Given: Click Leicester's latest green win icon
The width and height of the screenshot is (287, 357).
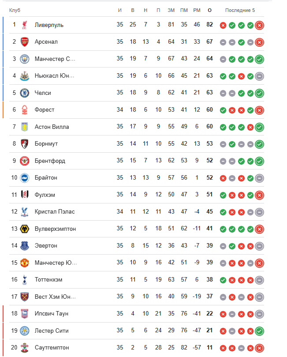Looking at the screenshot, I should [260, 331].
